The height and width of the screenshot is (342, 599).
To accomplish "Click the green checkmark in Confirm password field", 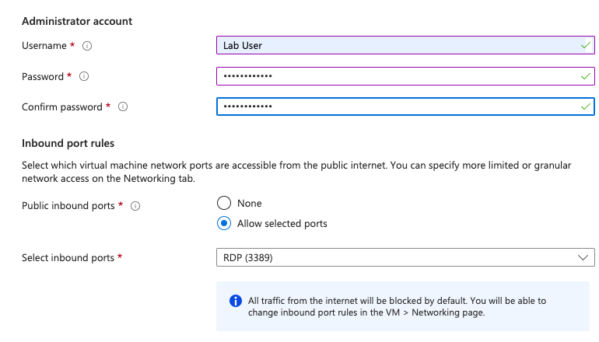I will [585, 106].
